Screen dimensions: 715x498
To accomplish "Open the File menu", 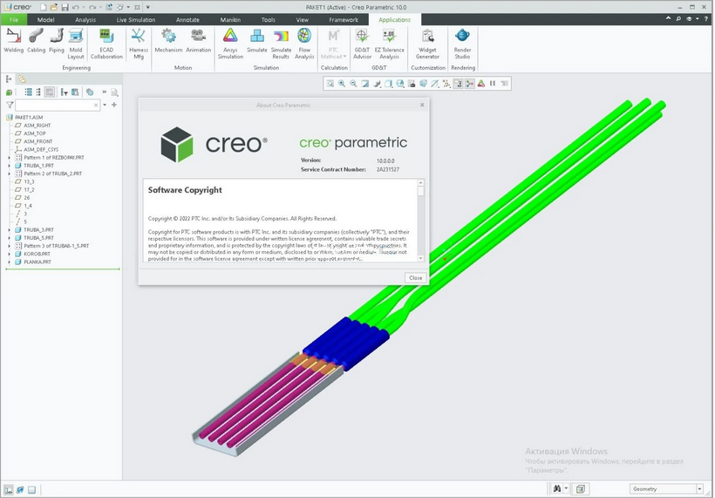I will [14, 19].
